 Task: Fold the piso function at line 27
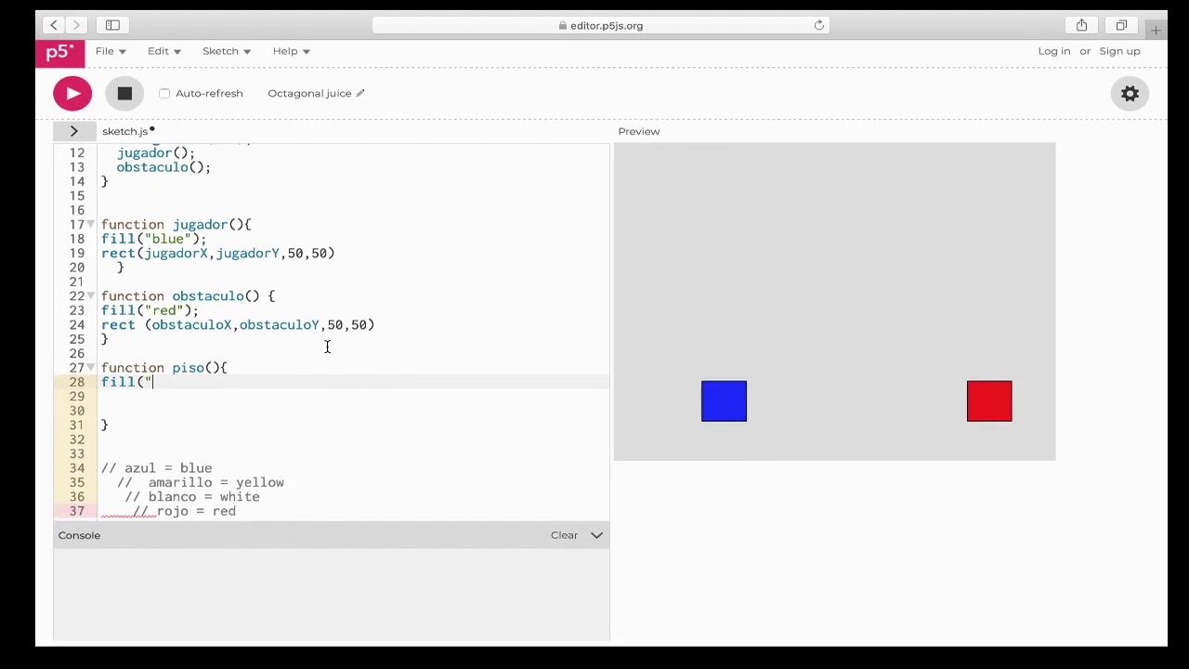coord(90,368)
